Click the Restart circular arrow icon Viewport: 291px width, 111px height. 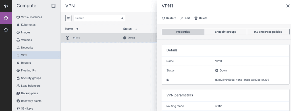(163, 18)
